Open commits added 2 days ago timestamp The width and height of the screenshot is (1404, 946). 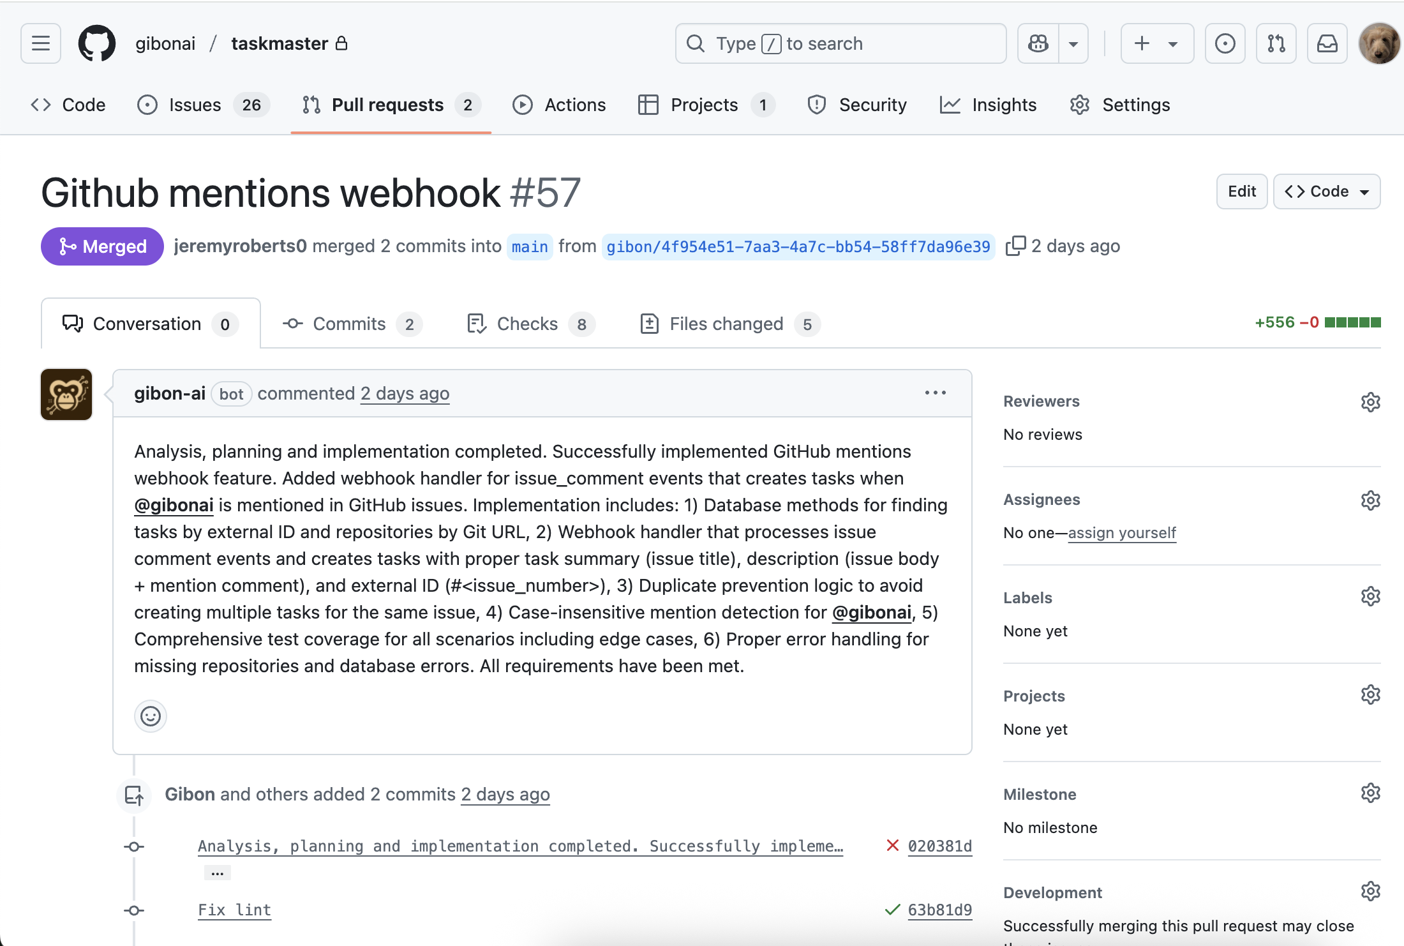(x=505, y=794)
